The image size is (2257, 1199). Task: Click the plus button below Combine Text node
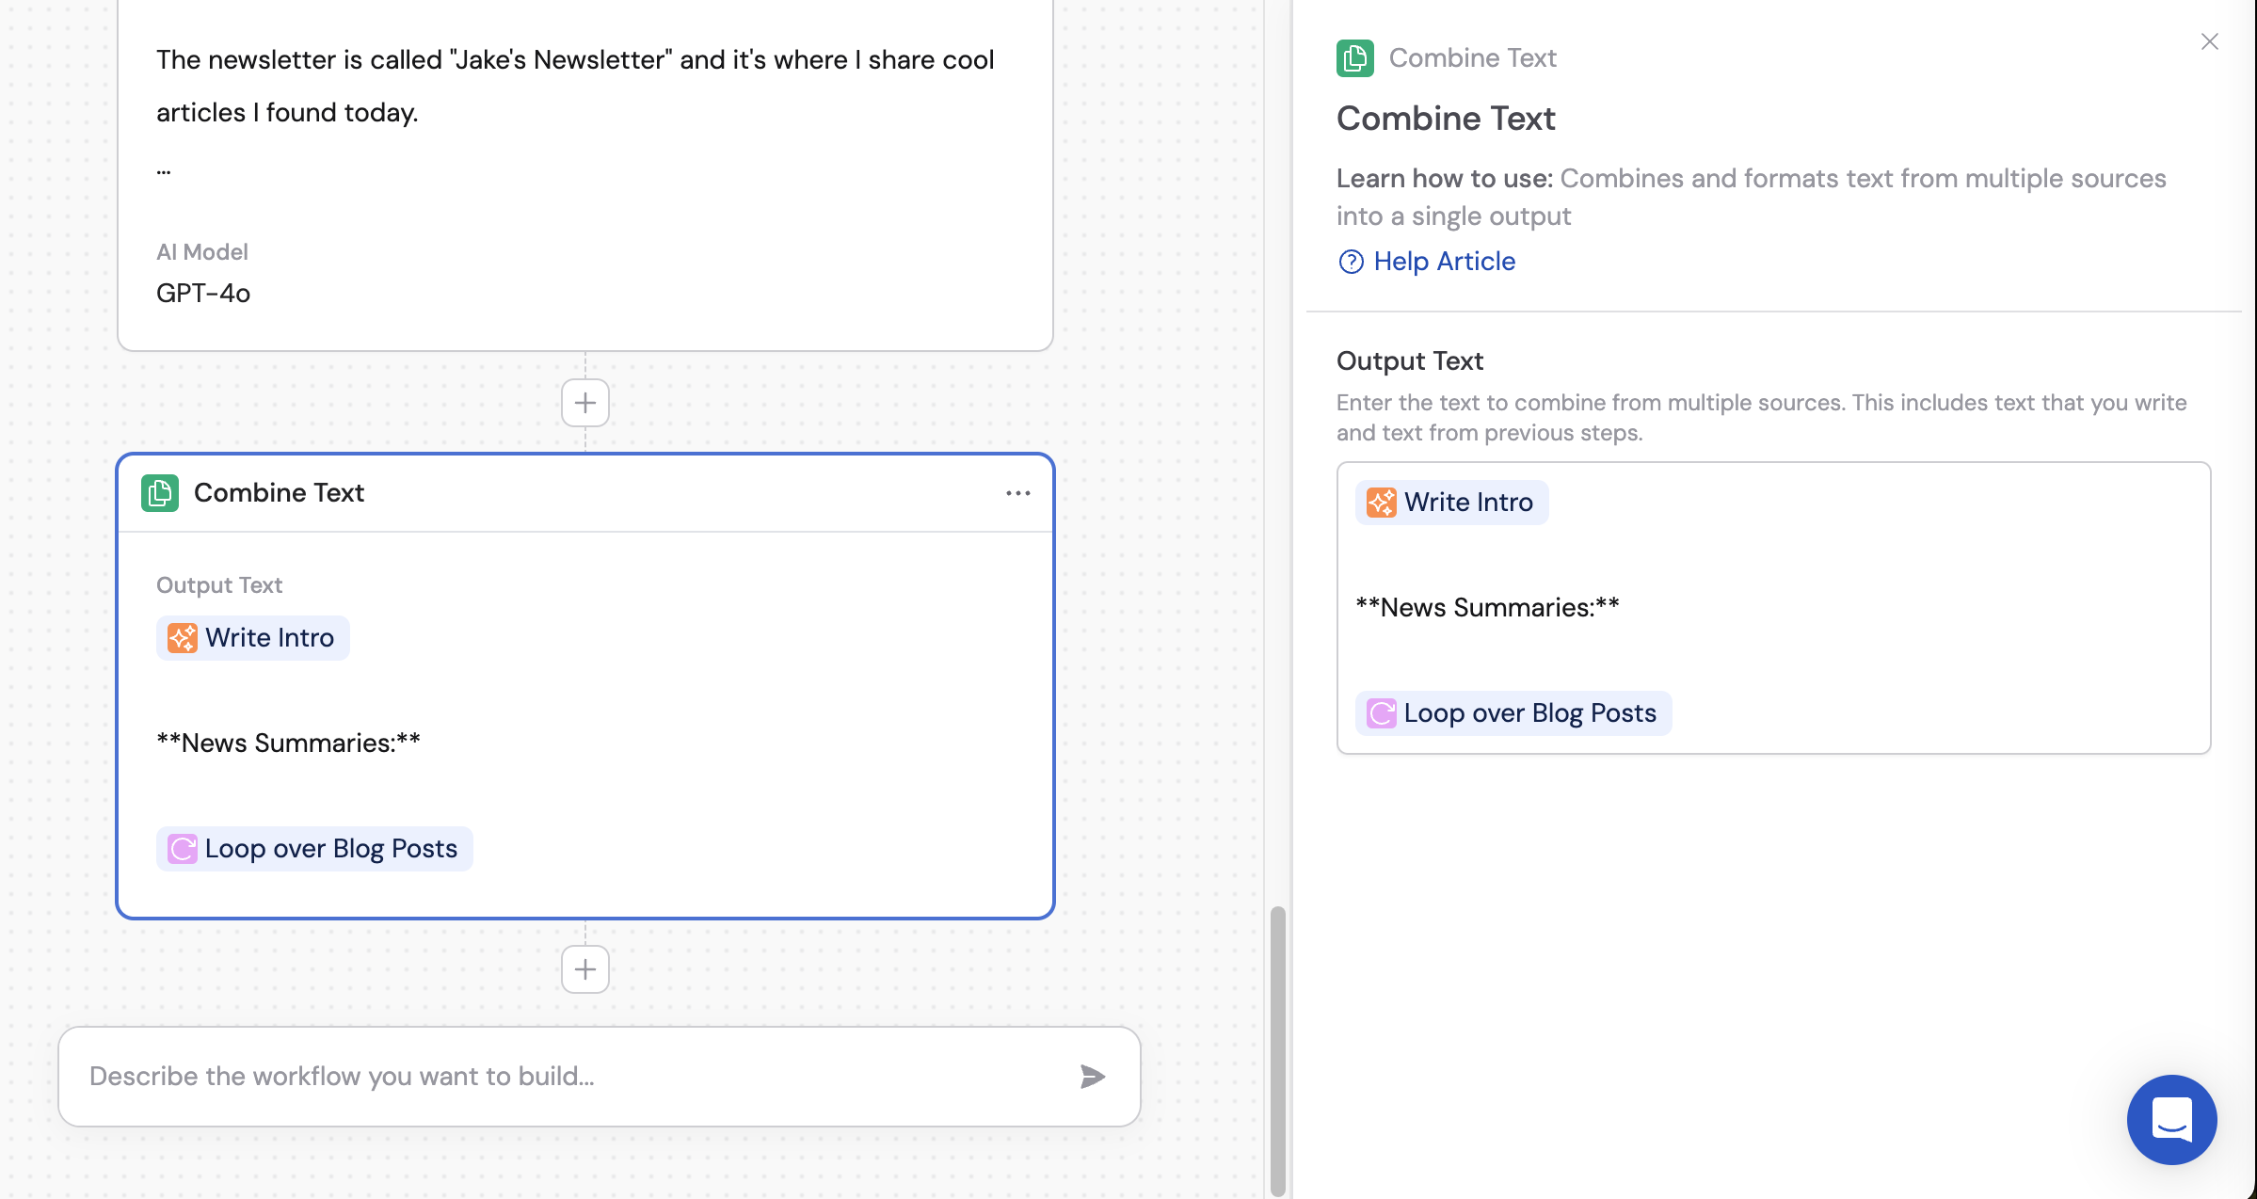(584, 968)
